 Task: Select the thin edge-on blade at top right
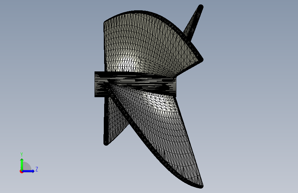click(194, 23)
